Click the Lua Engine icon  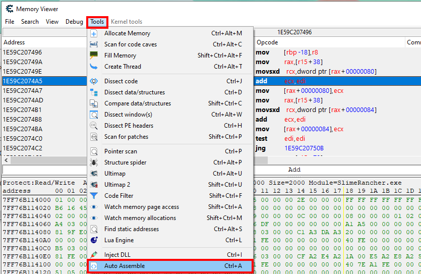coord(94,240)
